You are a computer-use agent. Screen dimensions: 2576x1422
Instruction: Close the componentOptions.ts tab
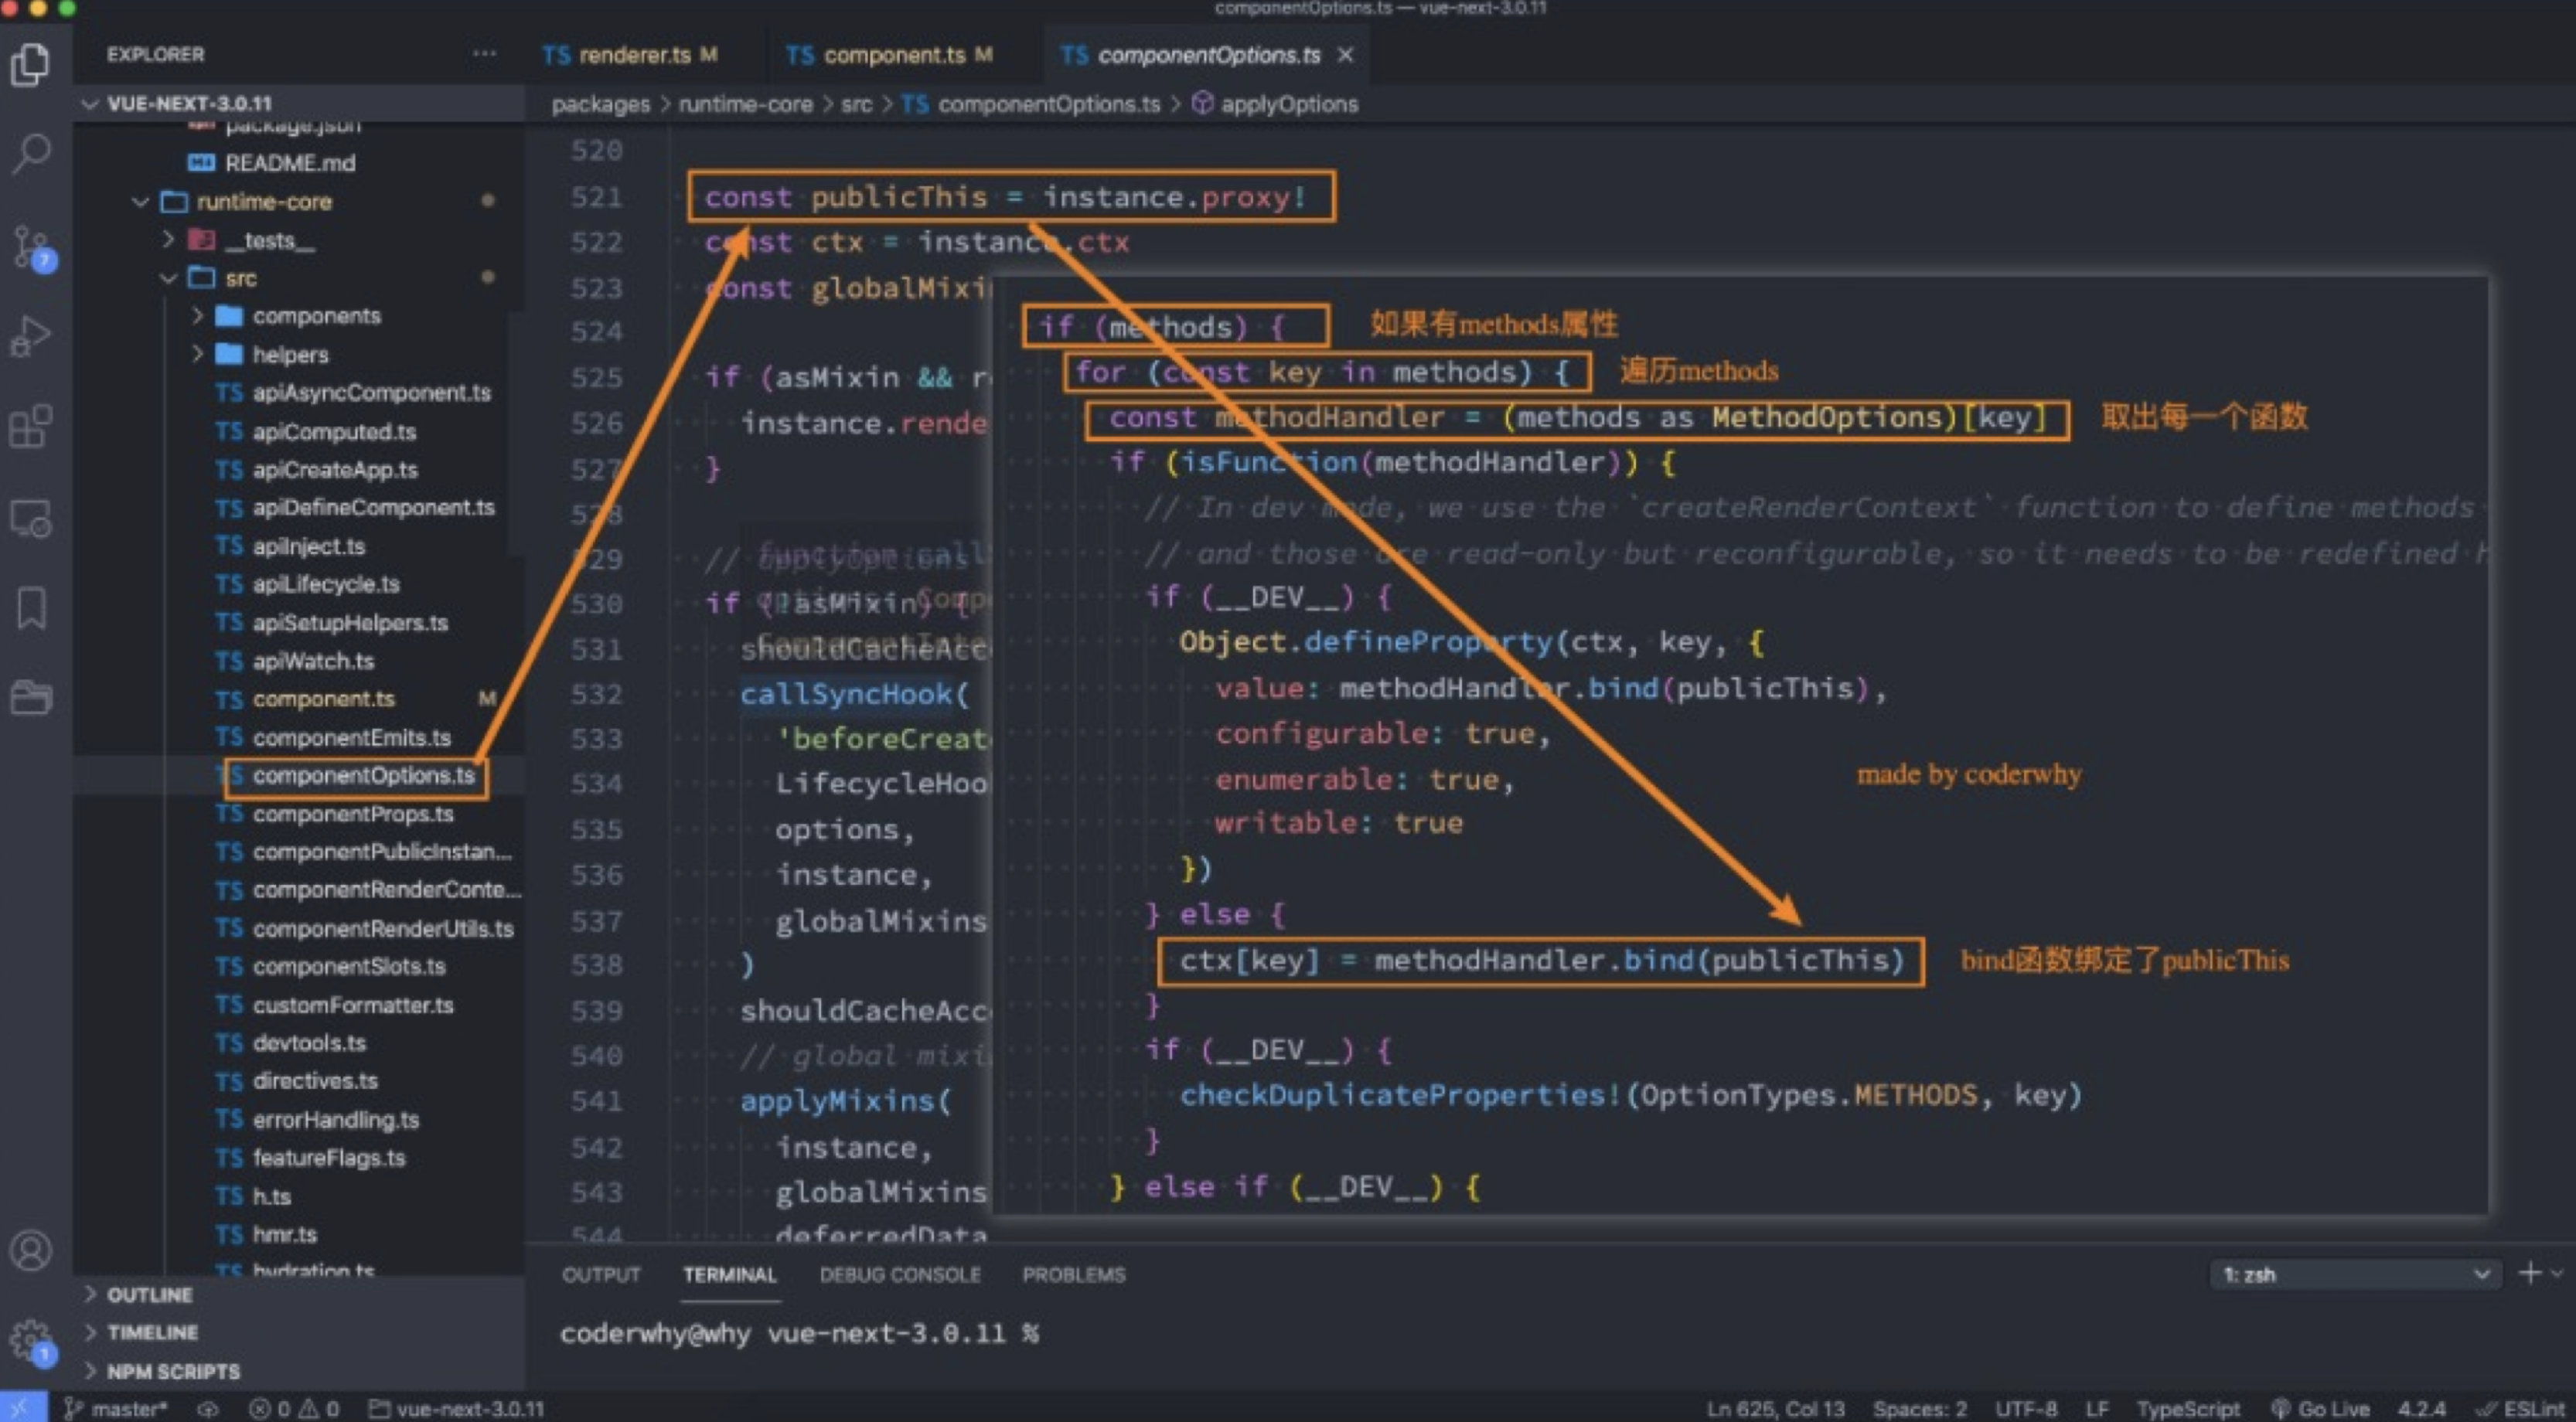(1346, 55)
